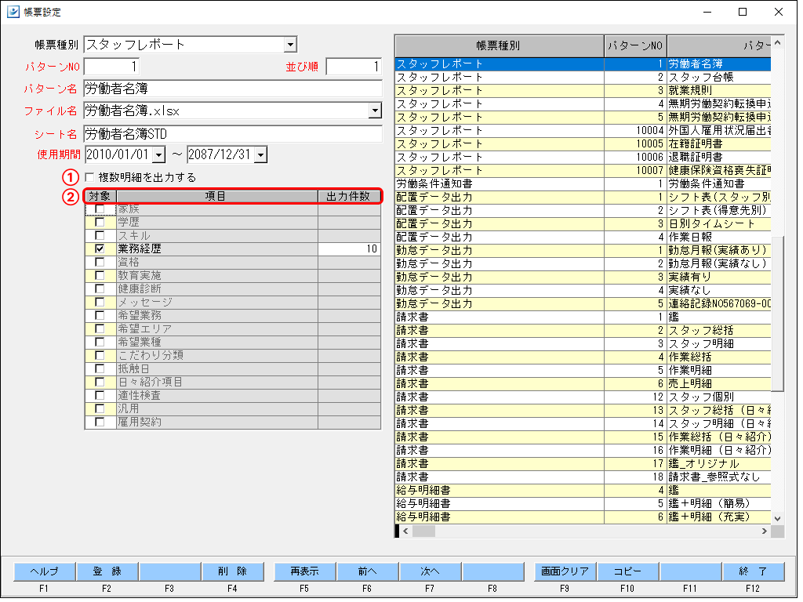Click the 終了 (F12) button
The width and height of the screenshot is (803, 602).
tap(754, 571)
